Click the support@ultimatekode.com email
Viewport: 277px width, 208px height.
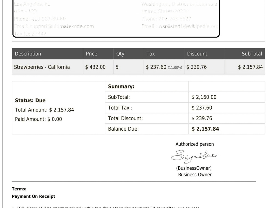coord(62,26)
